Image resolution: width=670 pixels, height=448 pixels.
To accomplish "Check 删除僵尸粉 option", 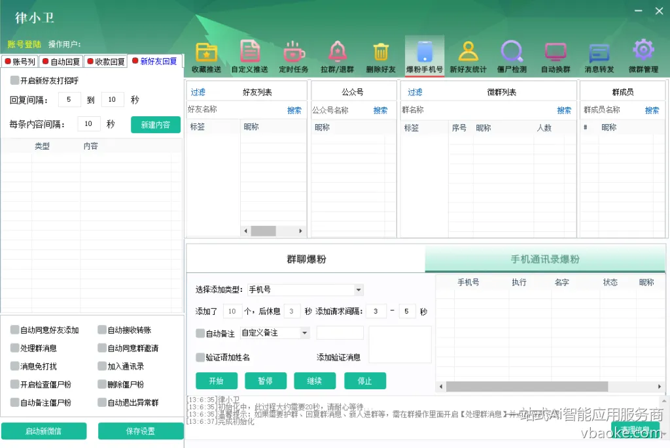I will (x=101, y=385).
